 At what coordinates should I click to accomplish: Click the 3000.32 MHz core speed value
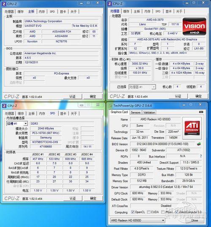(140, 64)
